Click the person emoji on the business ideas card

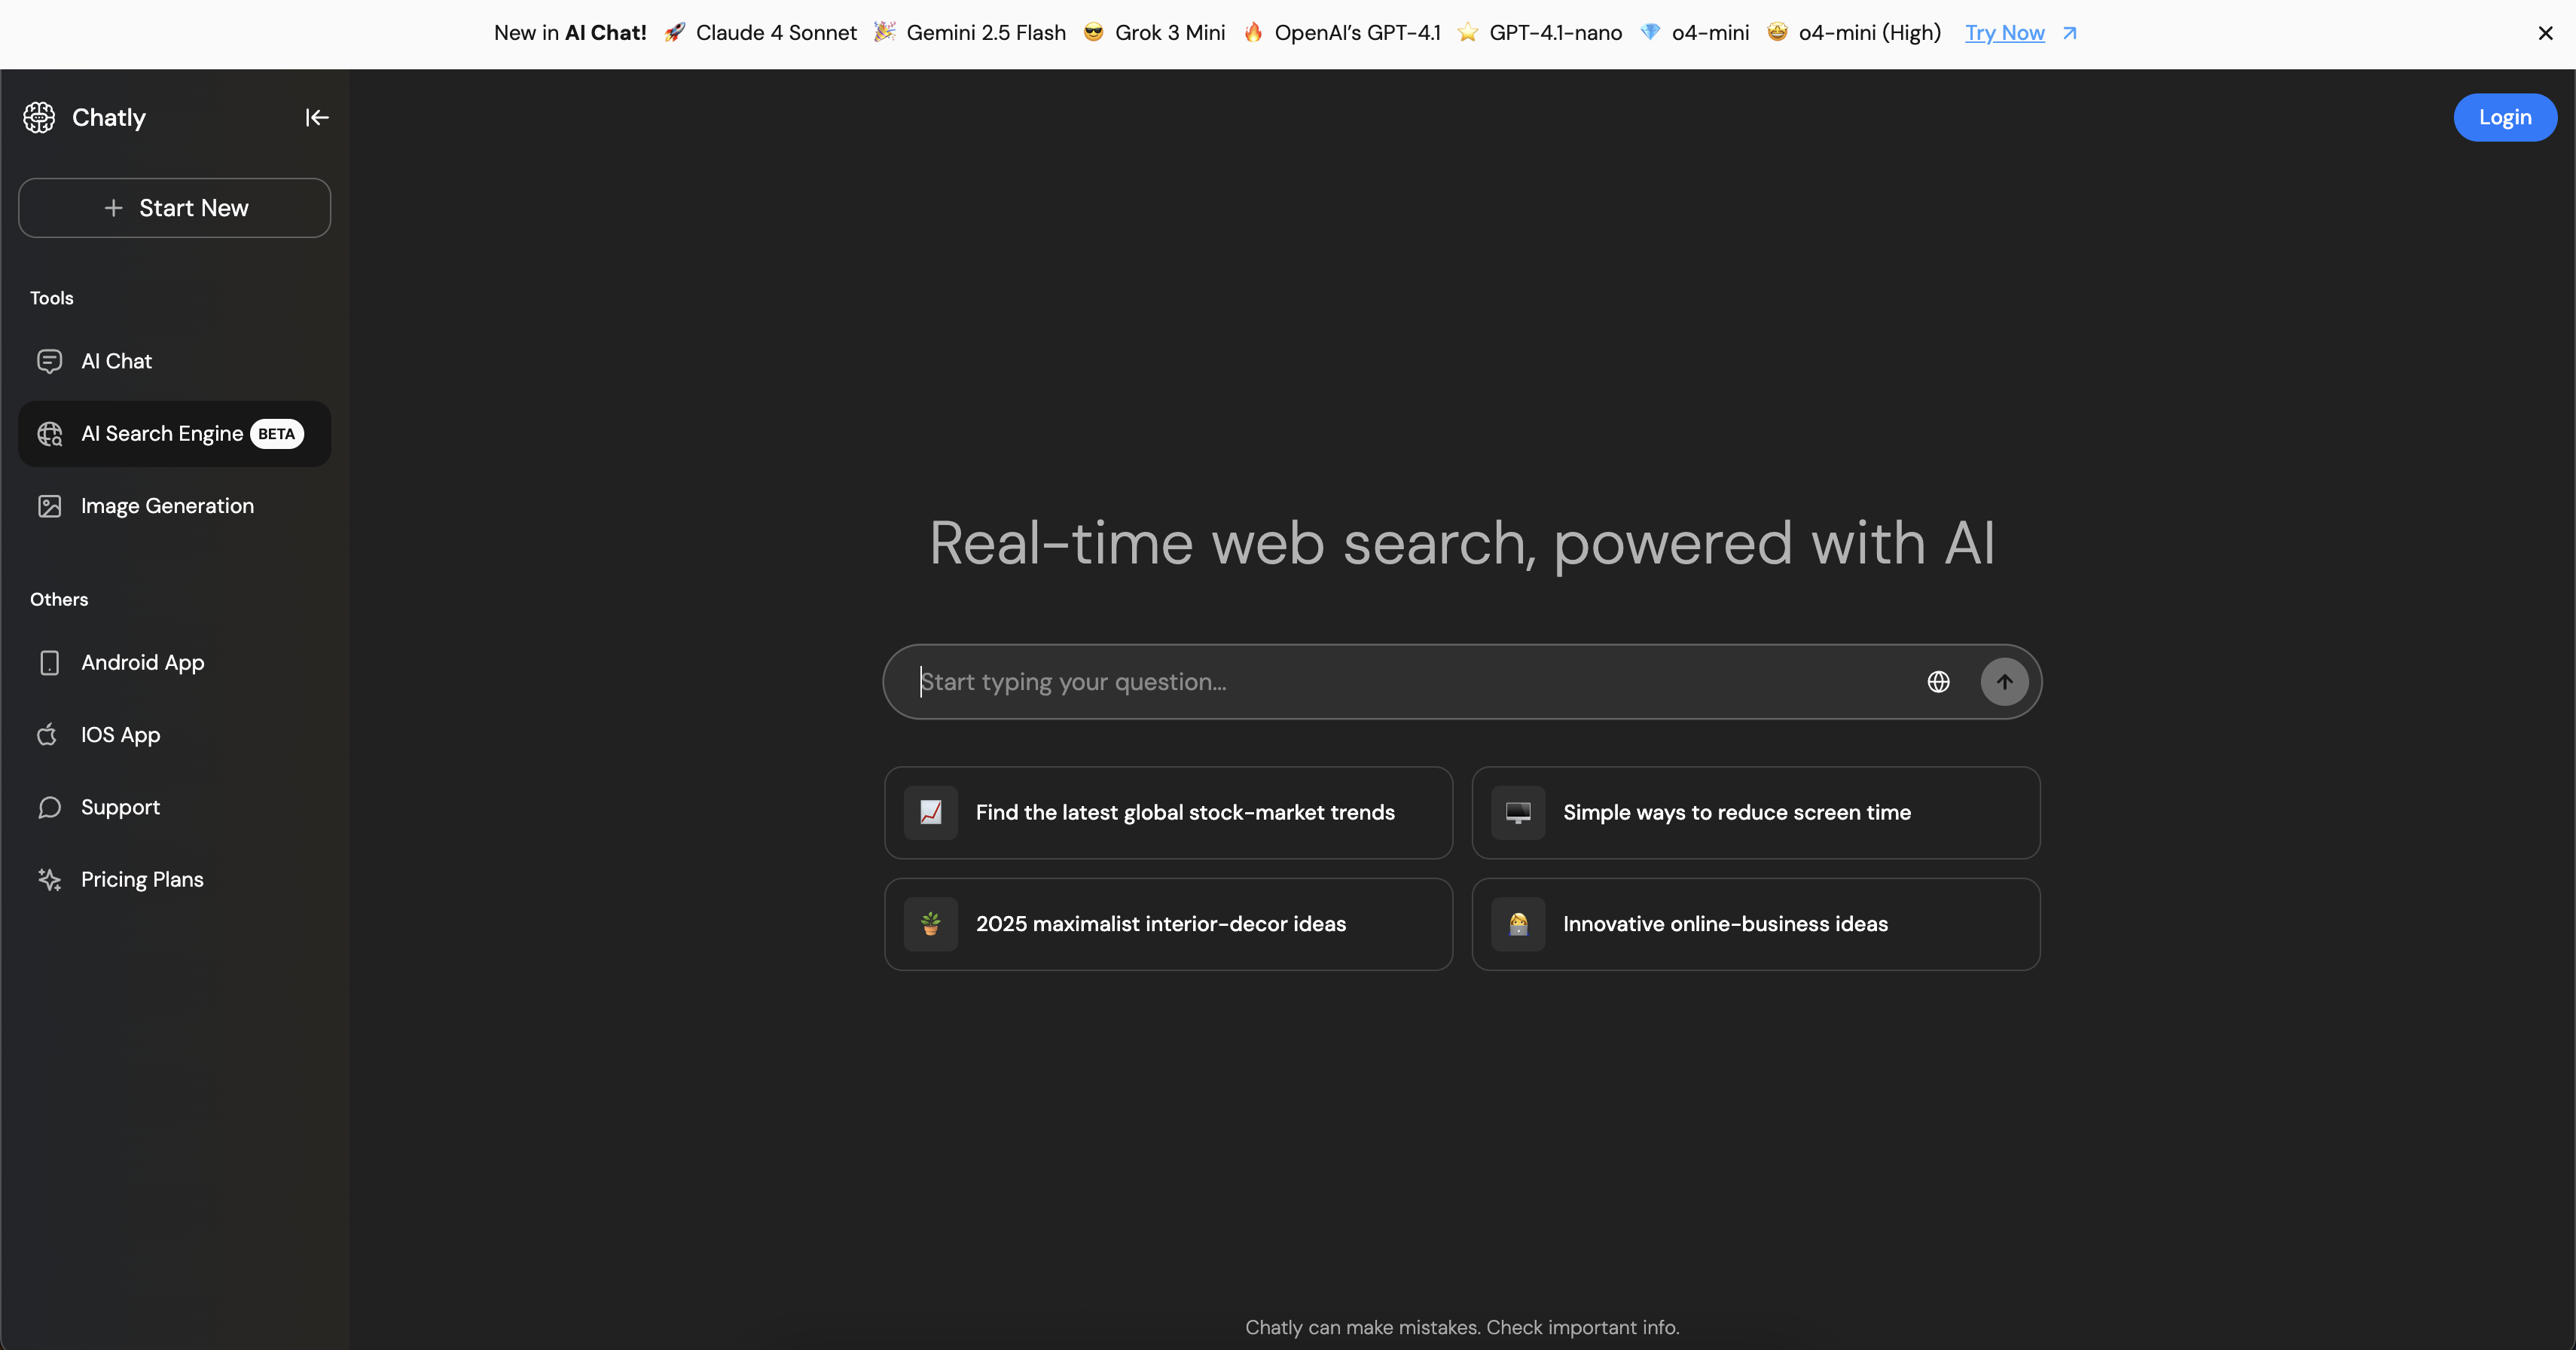[1518, 924]
